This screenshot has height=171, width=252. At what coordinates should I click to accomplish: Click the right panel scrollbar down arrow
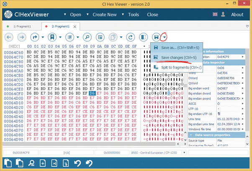247,144
